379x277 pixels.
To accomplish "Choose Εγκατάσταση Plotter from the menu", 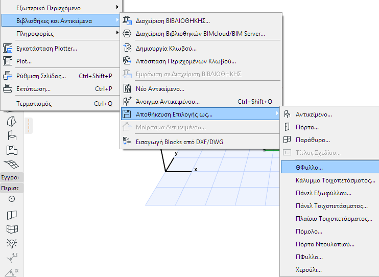I will pos(61,49).
